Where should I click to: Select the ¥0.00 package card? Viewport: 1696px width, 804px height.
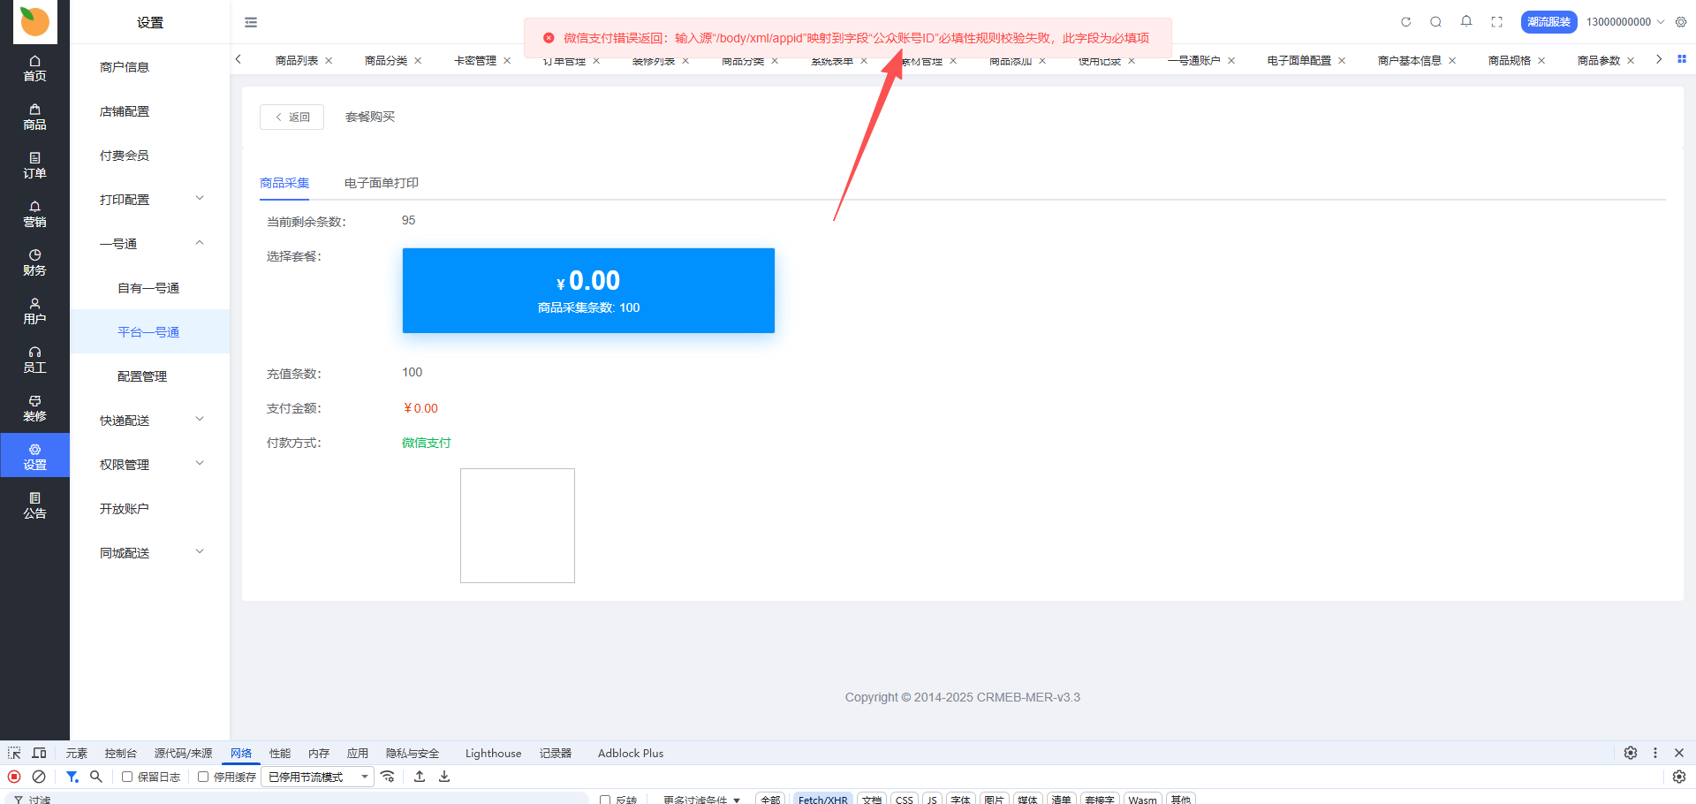click(588, 291)
